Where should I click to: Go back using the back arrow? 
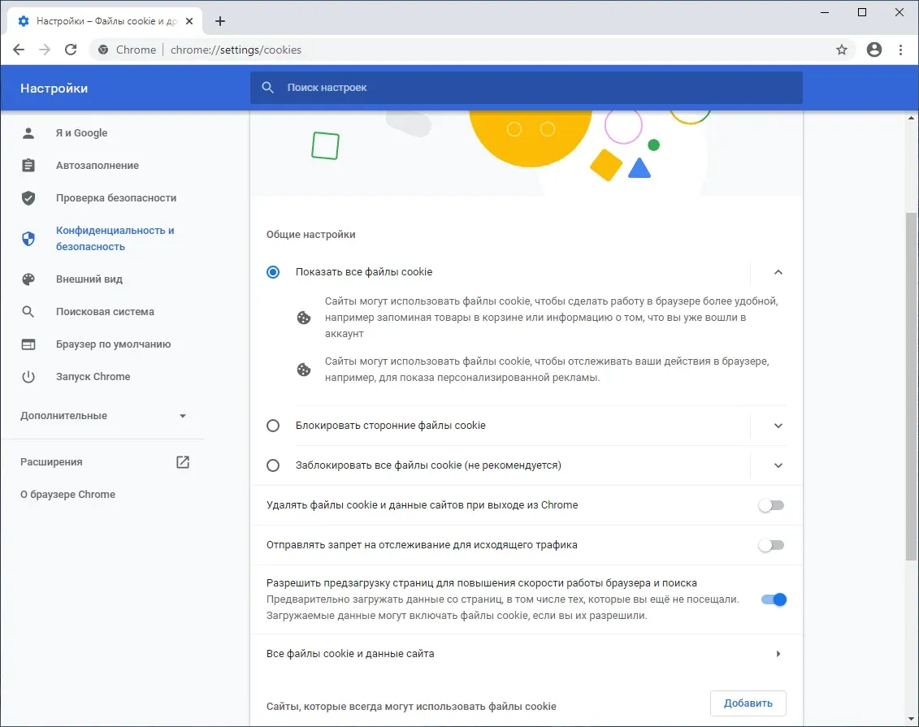(19, 50)
